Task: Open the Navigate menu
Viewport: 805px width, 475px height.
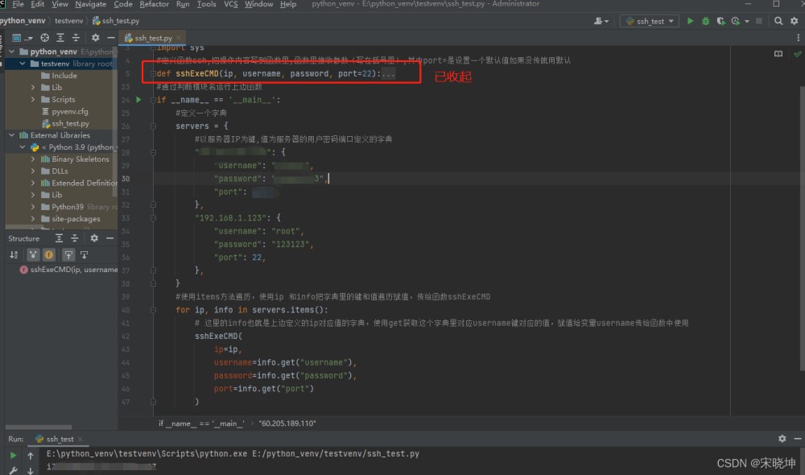Action: pos(91,4)
